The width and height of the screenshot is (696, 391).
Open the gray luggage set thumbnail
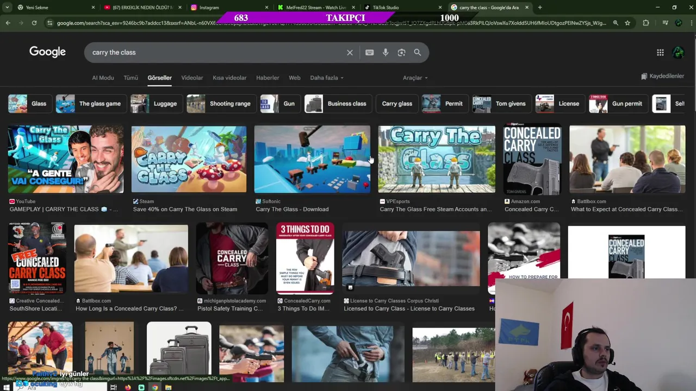point(179,352)
